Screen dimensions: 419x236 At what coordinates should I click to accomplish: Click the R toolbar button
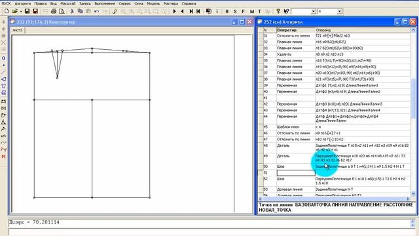(227, 11)
